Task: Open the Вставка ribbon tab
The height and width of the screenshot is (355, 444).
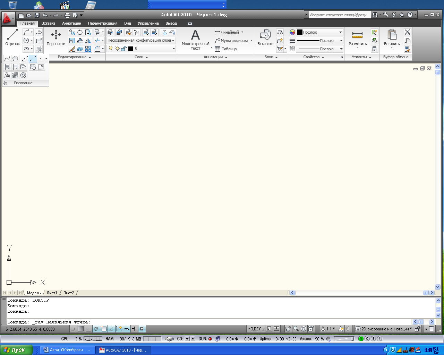Action: point(48,23)
